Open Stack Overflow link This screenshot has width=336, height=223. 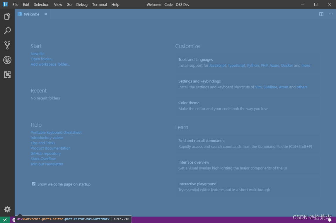tap(43, 159)
